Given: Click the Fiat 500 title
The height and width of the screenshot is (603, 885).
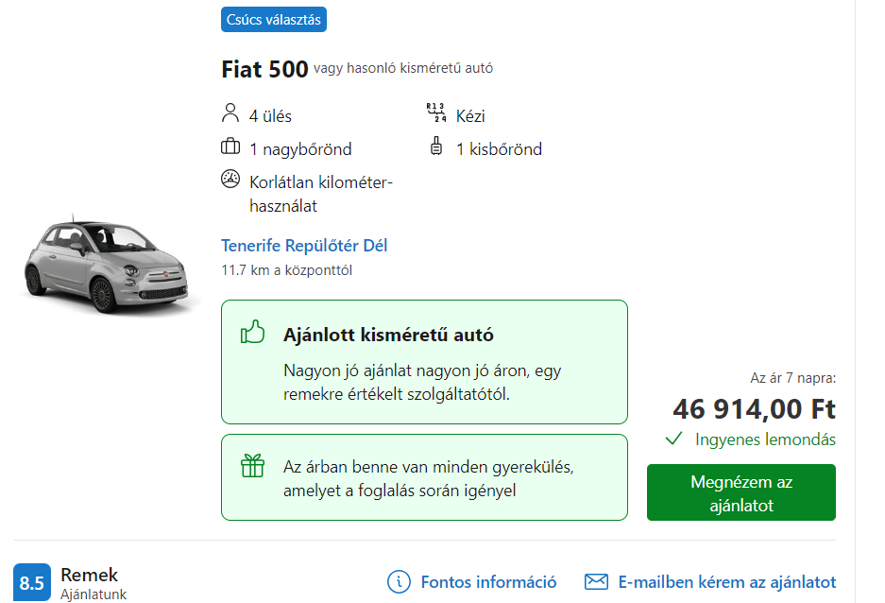Looking at the screenshot, I should [x=264, y=69].
